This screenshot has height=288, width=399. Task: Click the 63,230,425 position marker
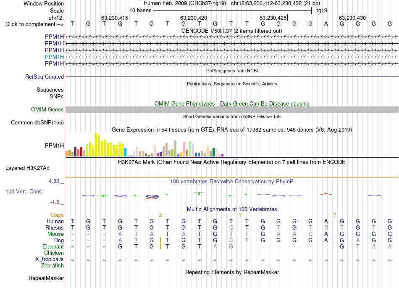(273, 18)
